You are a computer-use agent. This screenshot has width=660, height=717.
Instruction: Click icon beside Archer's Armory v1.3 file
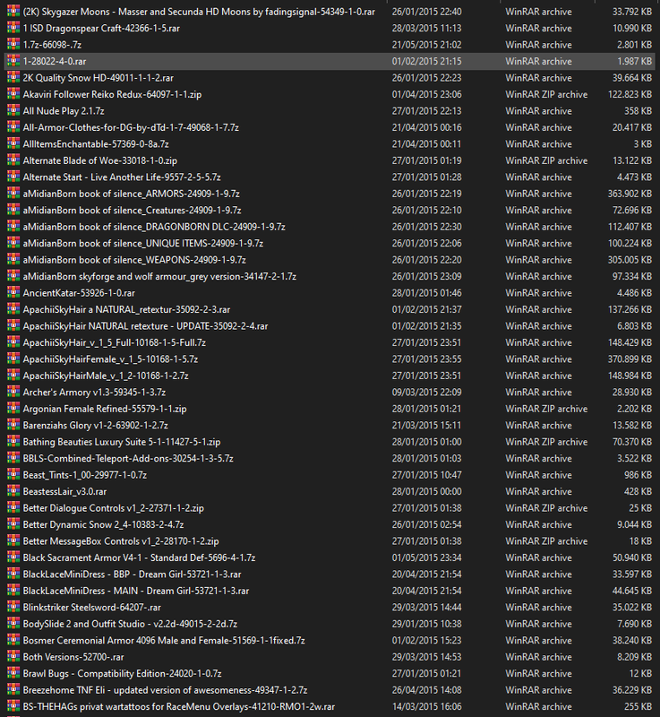[13, 392]
